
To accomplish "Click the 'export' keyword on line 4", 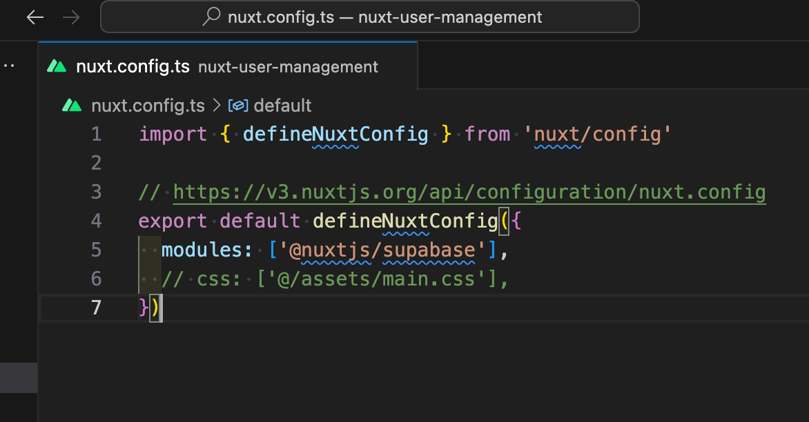I will pos(173,221).
